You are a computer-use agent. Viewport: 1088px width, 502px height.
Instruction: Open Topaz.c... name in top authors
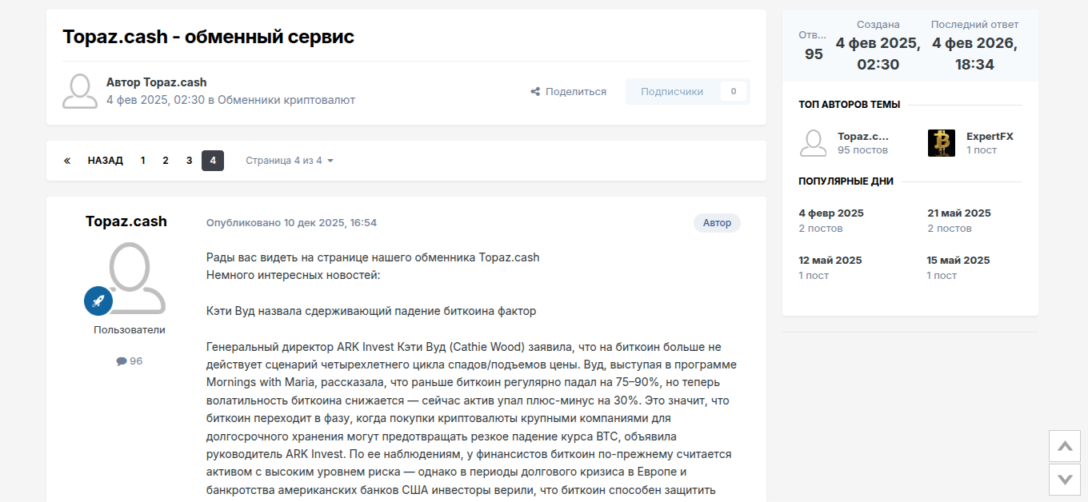click(863, 137)
